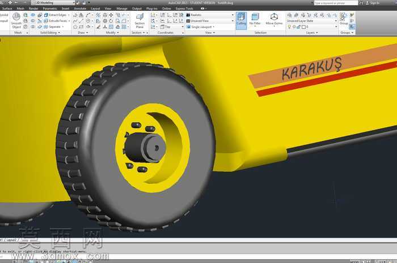Click the layer 0 color swatch
This screenshot has width=397, height=263.
[303, 27]
